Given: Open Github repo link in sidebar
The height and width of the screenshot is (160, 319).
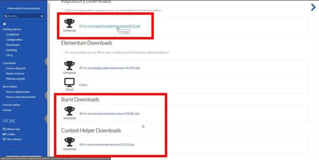Looking at the screenshot, I should pos(13,129).
